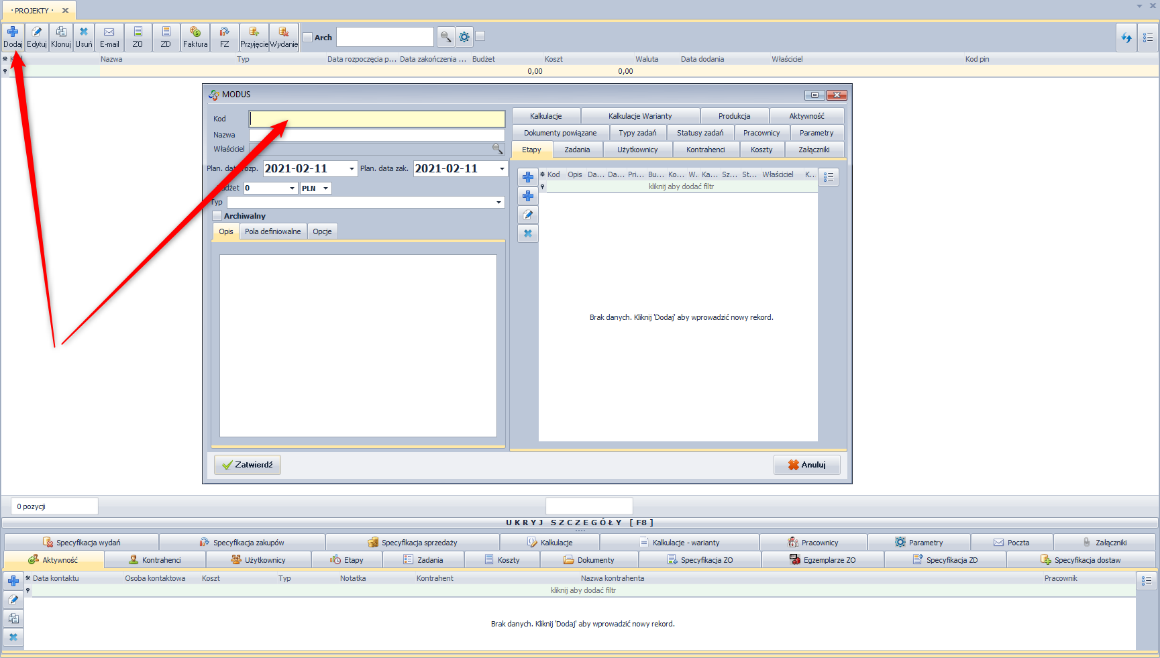The width and height of the screenshot is (1160, 658).
Task: Enable the Archiwalny checkbox
Action: pyautogui.click(x=217, y=216)
